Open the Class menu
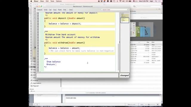This screenshot has height=107, width=191. (x=42, y=1)
